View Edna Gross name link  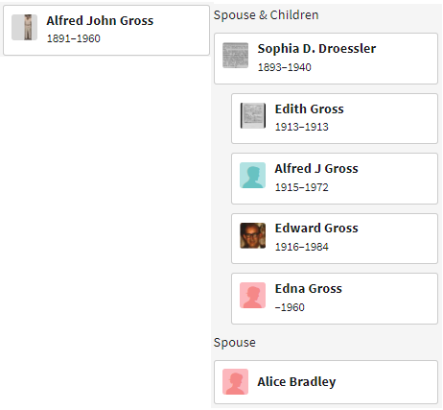(309, 289)
